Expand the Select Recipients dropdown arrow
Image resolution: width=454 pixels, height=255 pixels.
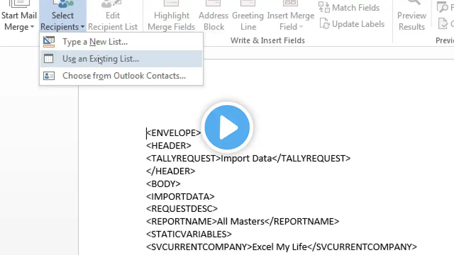click(x=82, y=27)
